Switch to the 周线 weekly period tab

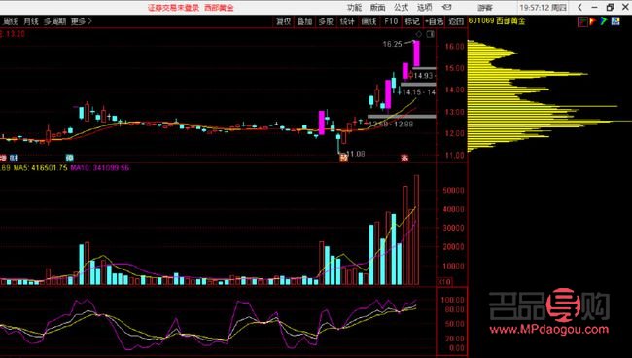tap(10, 21)
